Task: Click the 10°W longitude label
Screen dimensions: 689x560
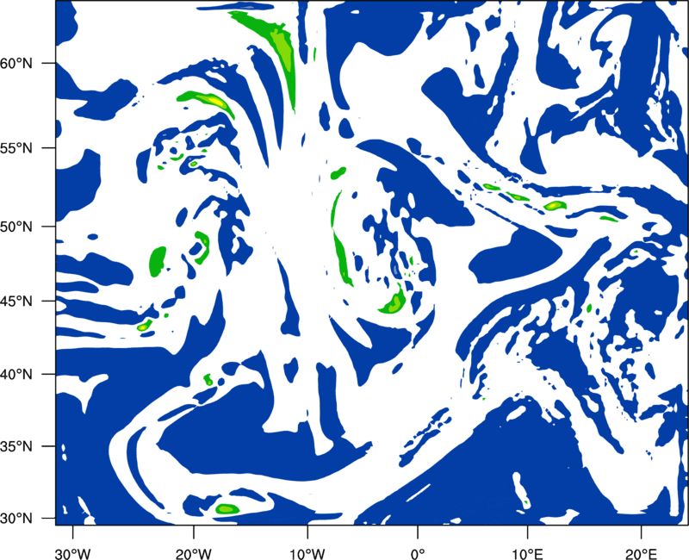Action: (x=307, y=554)
